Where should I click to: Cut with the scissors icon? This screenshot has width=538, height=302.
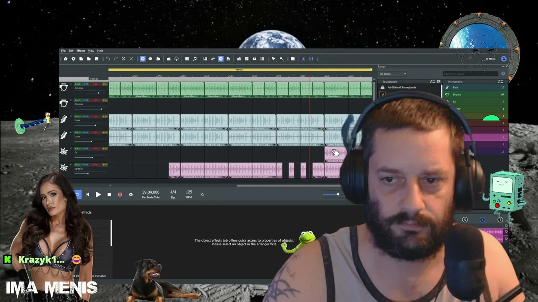(x=123, y=59)
